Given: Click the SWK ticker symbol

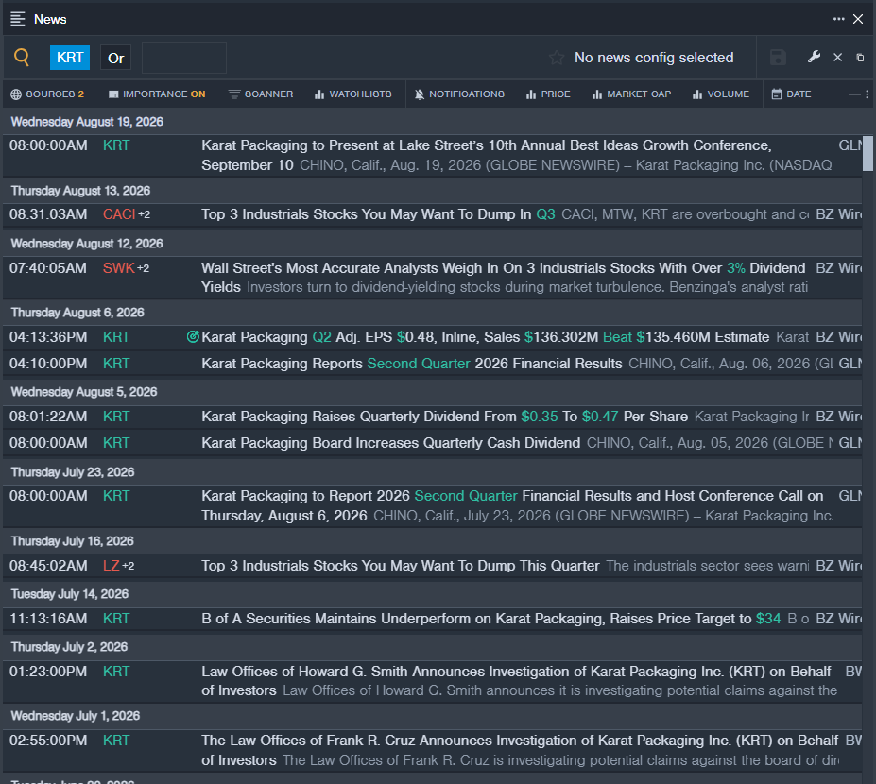Looking at the screenshot, I should coord(118,268).
